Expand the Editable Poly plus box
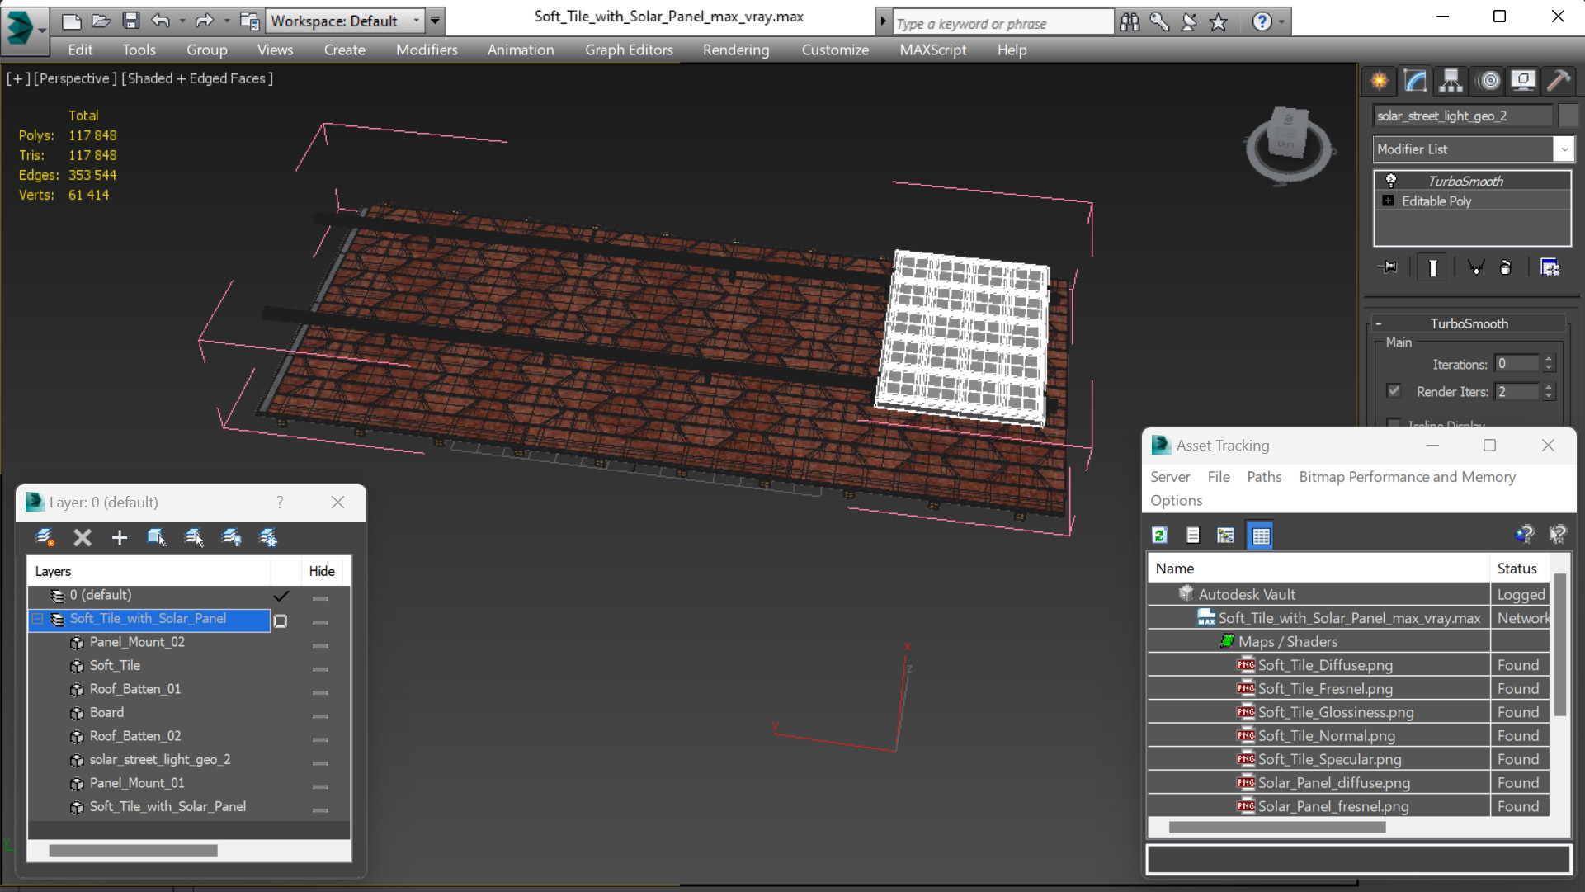The height and width of the screenshot is (892, 1585). click(1388, 201)
